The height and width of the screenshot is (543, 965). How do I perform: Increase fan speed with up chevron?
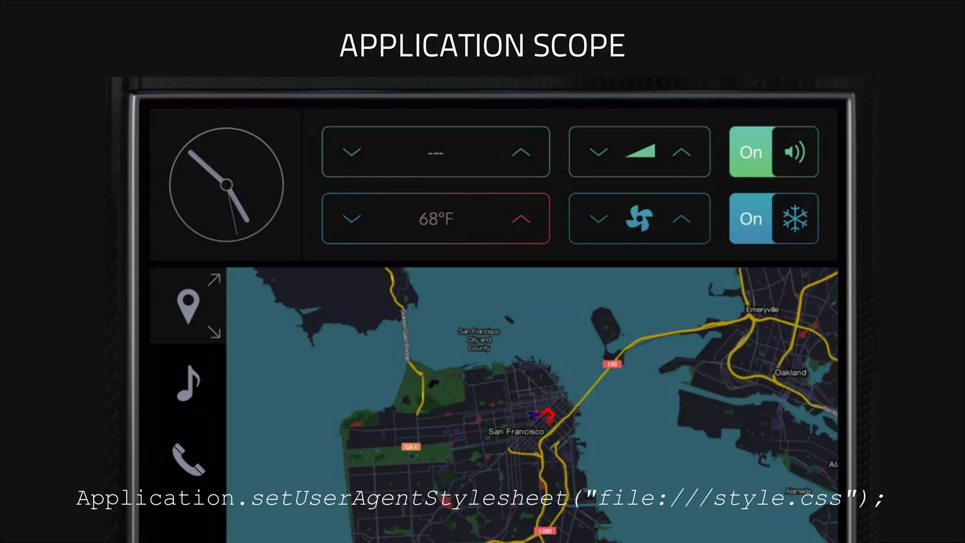pyautogui.click(x=681, y=219)
